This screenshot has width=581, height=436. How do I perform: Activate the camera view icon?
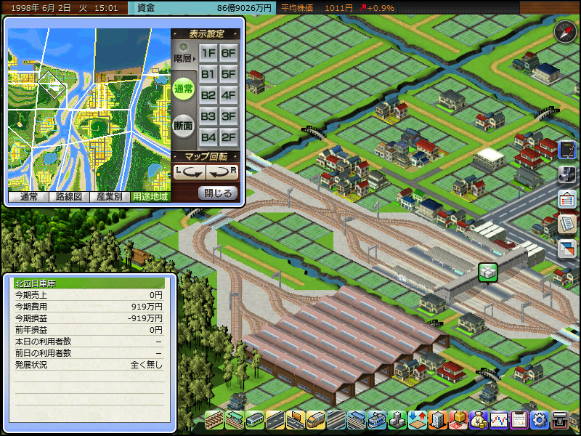(x=567, y=174)
